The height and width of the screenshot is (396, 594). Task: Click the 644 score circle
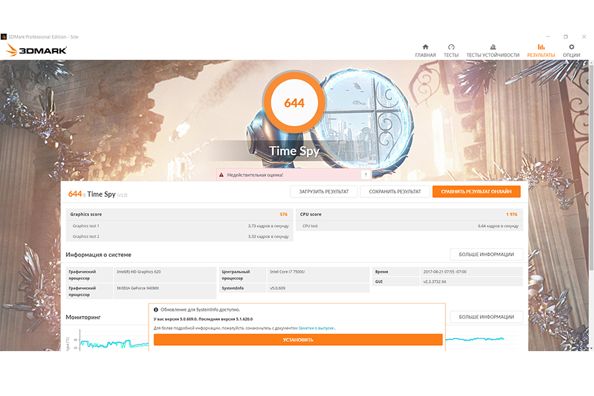[294, 103]
